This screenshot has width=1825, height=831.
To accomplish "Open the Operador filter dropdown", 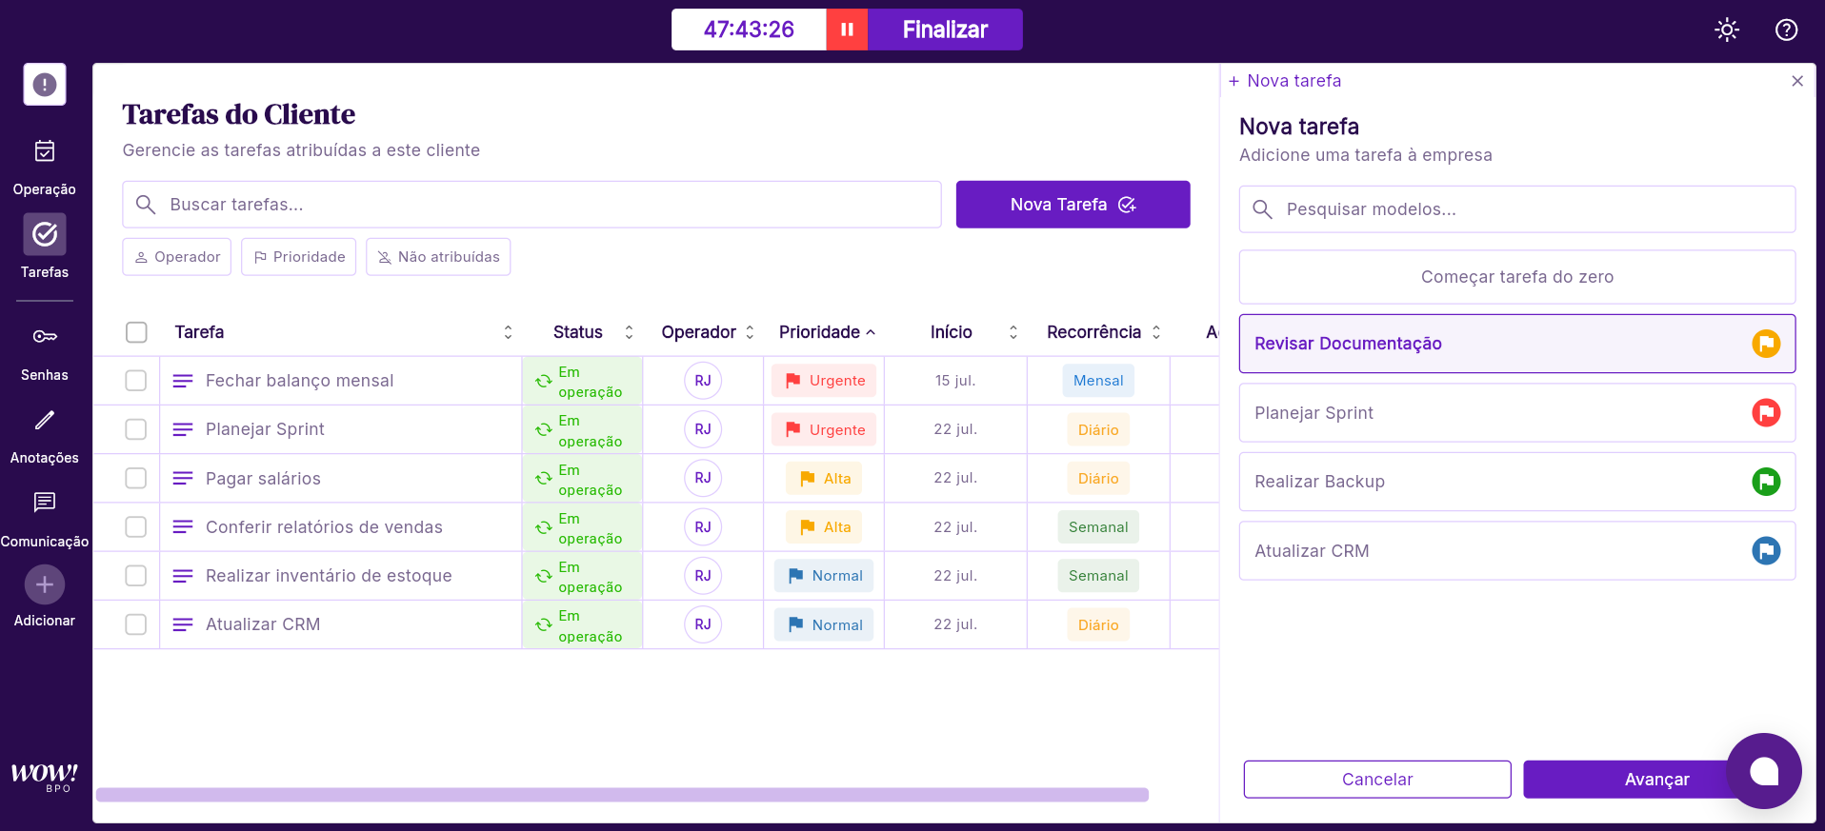I will [x=177, y=257].
